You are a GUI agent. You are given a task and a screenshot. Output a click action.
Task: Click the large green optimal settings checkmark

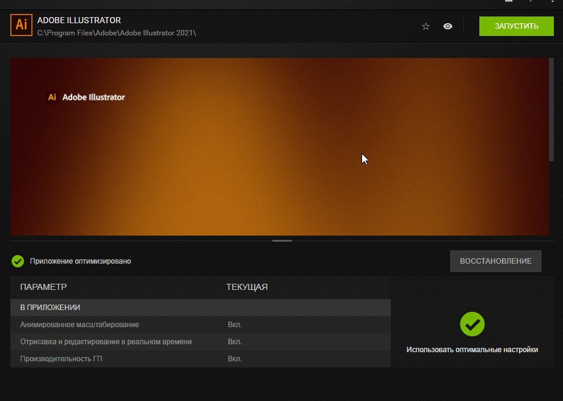(472, 324)
